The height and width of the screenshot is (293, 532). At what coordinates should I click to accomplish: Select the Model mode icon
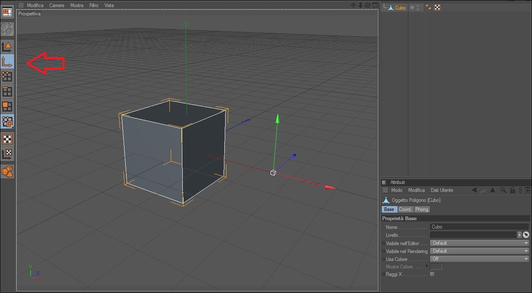(x=7, y=47)
